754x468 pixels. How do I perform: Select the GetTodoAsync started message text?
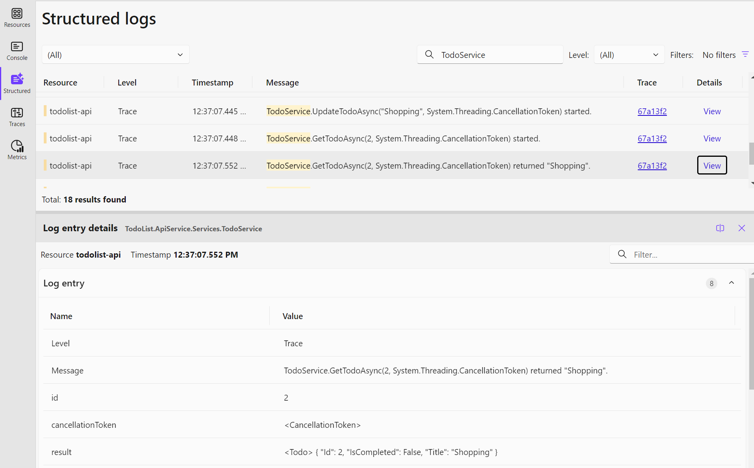click(403, 139)
